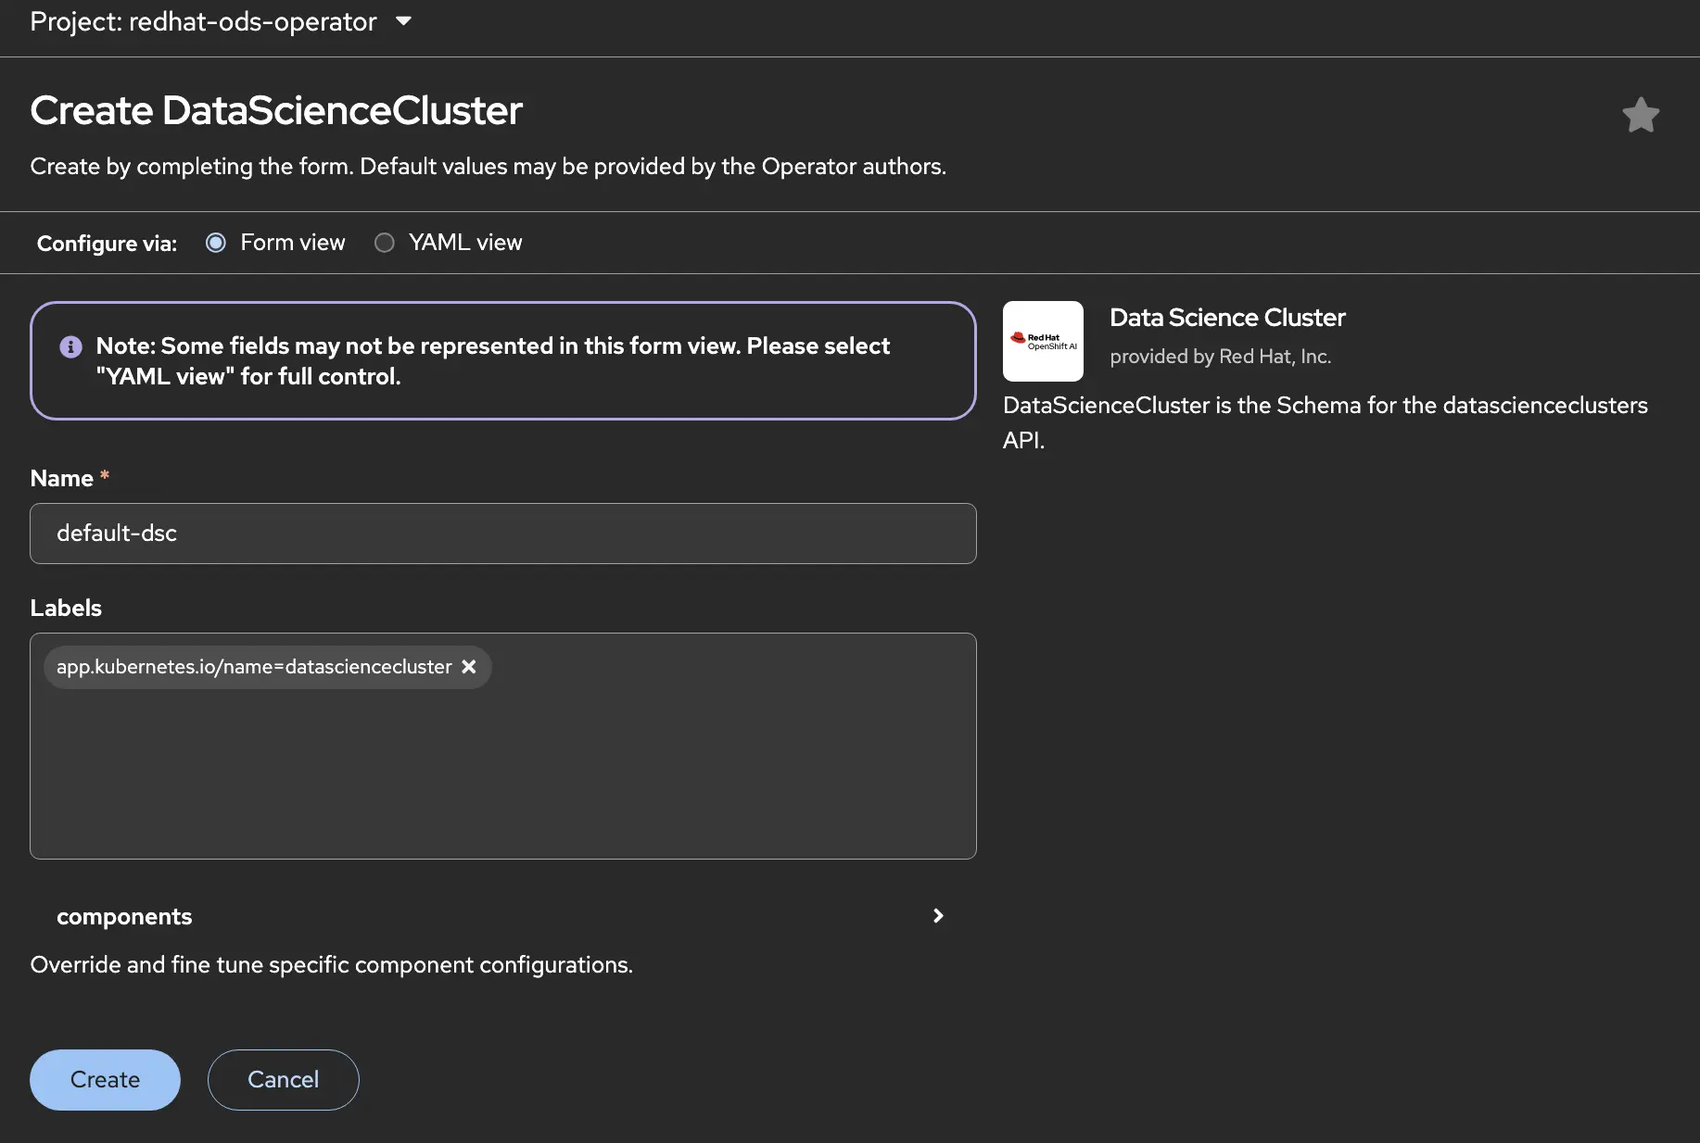Expand the components section chevron
The image size is (1700, 1143).
pos(938,916)
